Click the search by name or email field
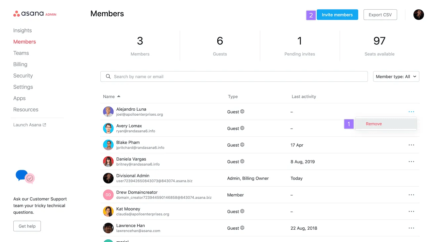 pyautogui.click(x=233, y=76)
